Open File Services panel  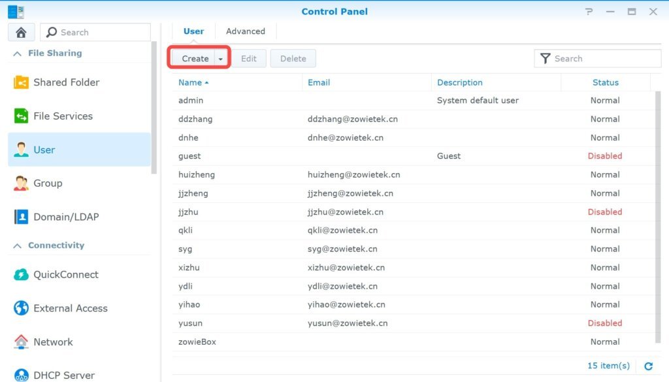pos(63,116)
